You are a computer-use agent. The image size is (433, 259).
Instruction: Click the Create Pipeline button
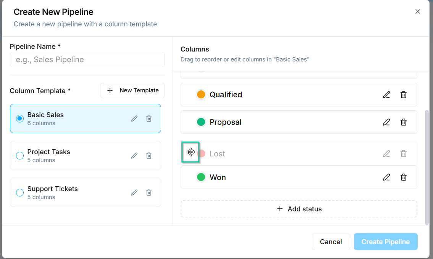[386, 242]
